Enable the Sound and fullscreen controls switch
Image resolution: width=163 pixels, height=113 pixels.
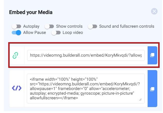click(x=92, y=27)
